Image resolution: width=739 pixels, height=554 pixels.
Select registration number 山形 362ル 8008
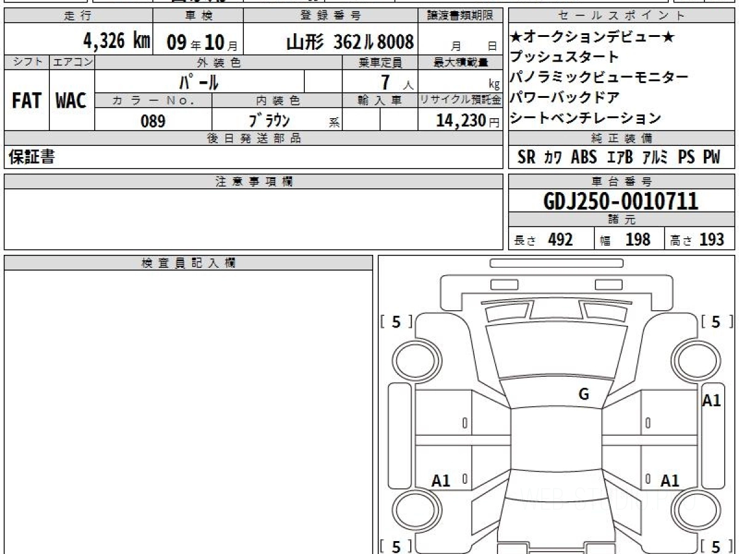(350, 42)
